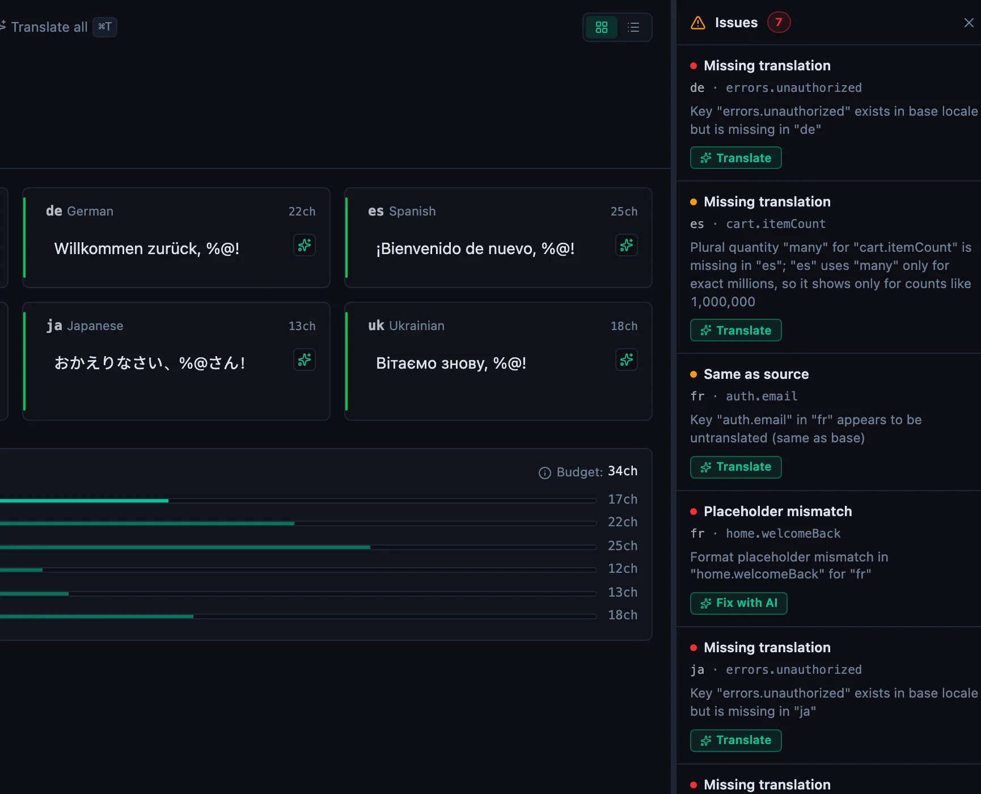Click AI translate icon on German card

[305, 245]
